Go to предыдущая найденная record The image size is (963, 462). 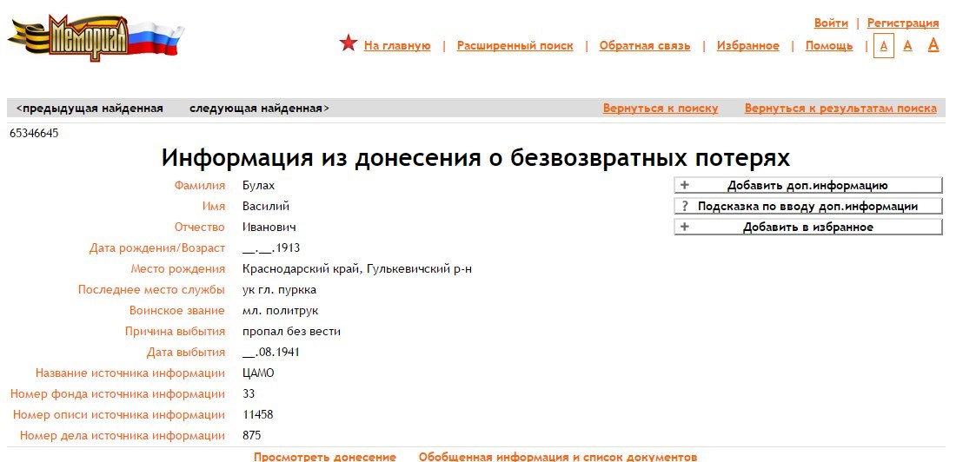click(90, 109)
